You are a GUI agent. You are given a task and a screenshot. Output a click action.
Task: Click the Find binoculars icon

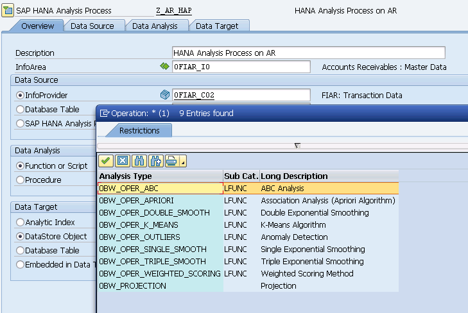(139, 161)
